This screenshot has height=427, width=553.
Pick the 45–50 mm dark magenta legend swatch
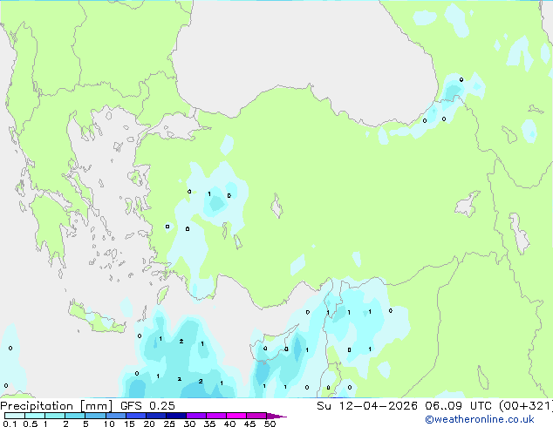[x=256, y=416]
